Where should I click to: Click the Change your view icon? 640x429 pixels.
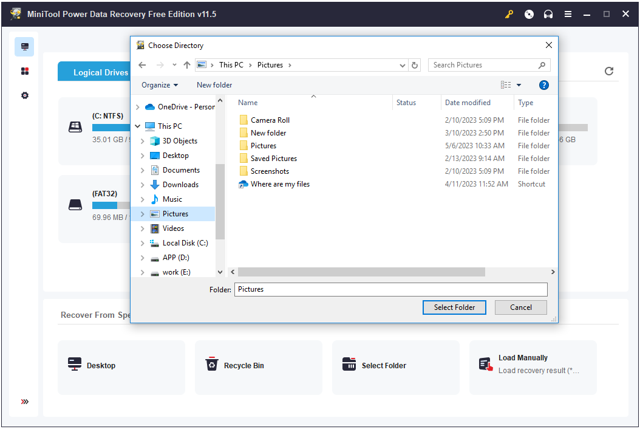(506, 85)
